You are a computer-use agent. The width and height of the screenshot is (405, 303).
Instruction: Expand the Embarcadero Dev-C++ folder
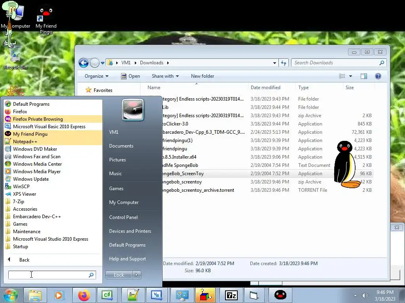click(53, 217)
